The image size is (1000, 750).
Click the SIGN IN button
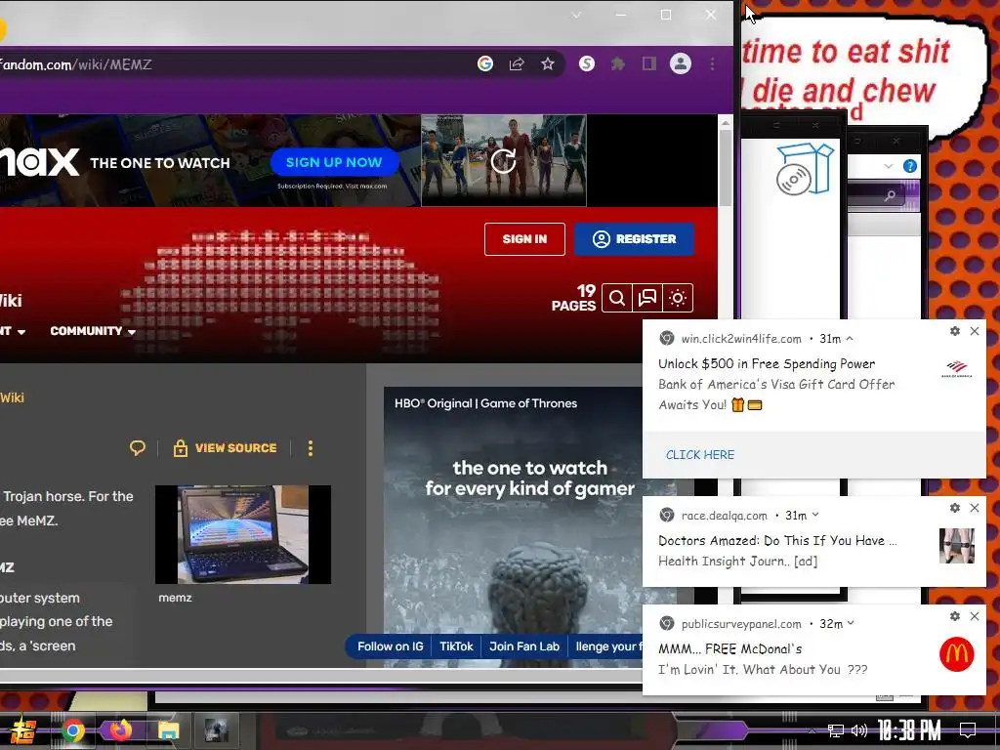coord(524,239)
